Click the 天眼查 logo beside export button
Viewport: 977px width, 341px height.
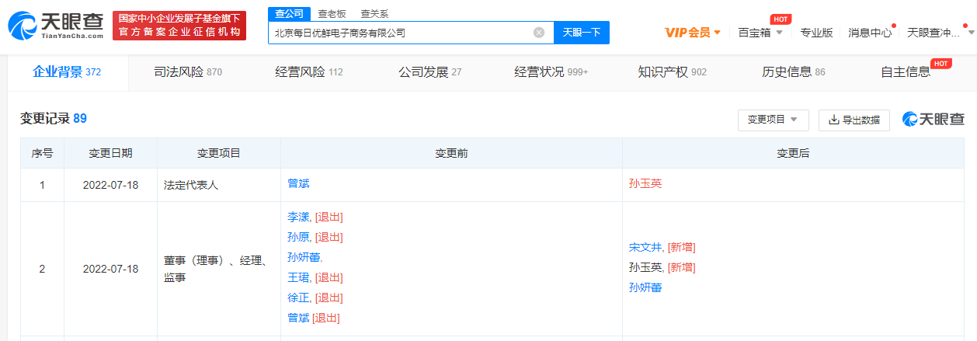pyautogui.click(x=934, y=119)
